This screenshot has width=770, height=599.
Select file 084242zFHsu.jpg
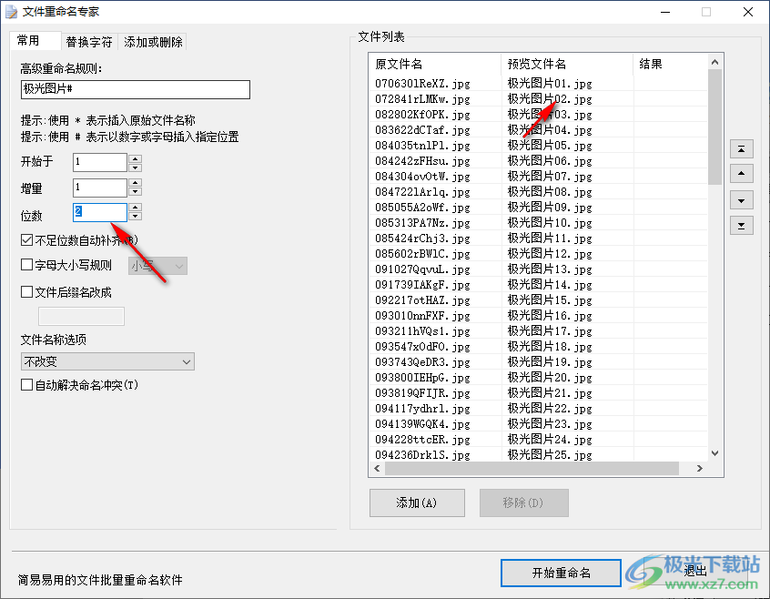[423, 161]
